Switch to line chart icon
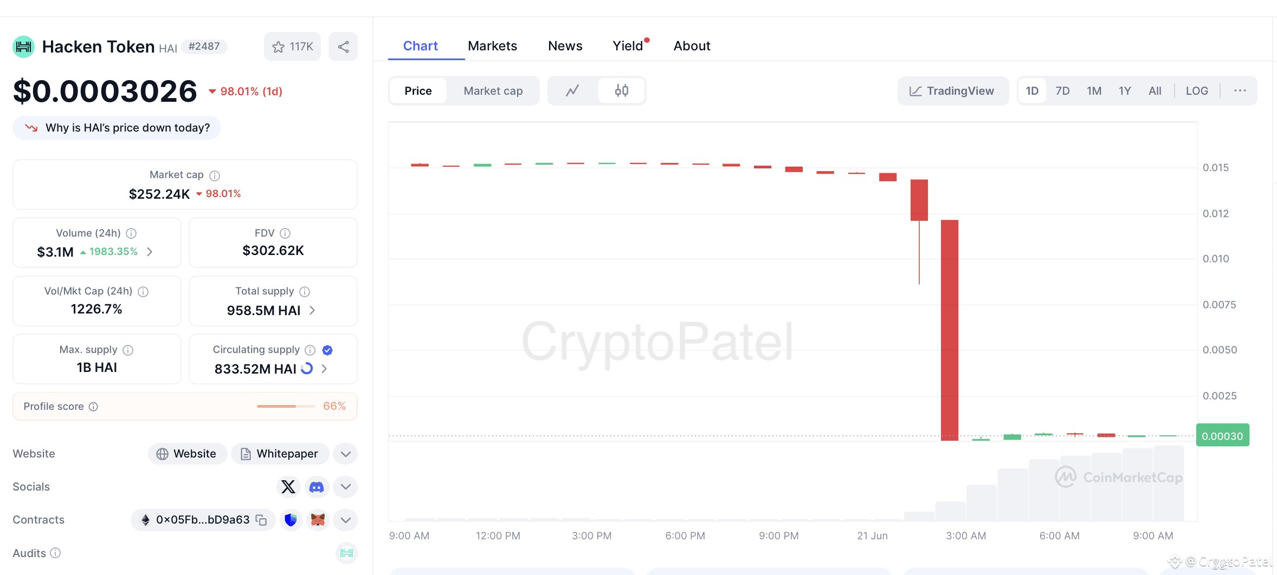The image size is (1277, 575). click(x=572, y=90)
